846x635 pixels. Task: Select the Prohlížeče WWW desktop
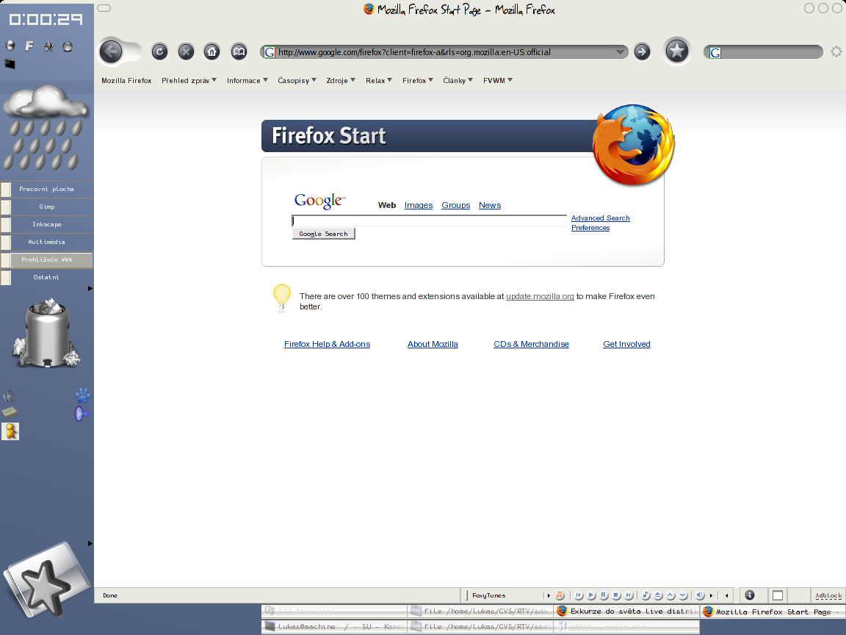pyautogui.click(x=46, y=259)
